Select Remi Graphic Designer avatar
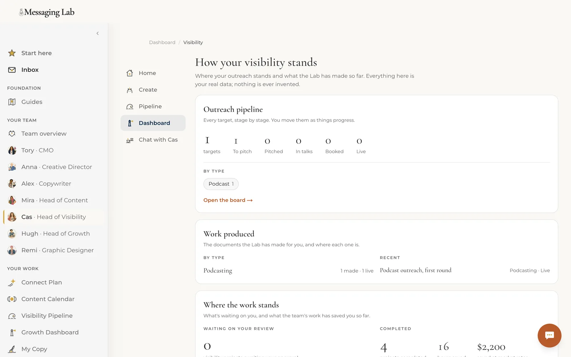The image size is (571, 357). click(x=12, y=250)
